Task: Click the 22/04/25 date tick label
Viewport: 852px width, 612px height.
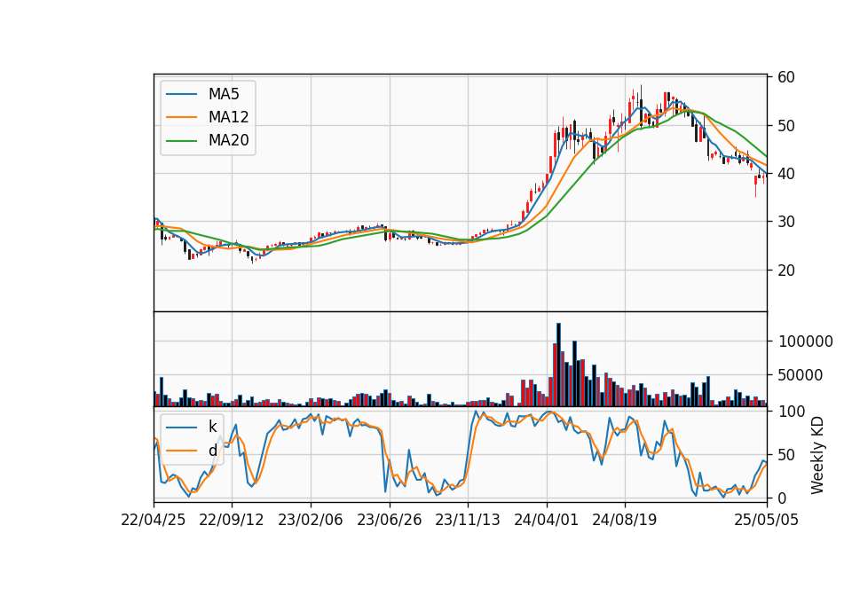Action: click(x=154, y=520)
